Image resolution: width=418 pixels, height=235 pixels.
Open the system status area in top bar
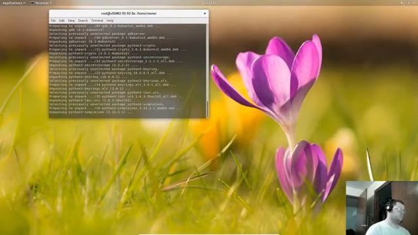click(408, 3)
